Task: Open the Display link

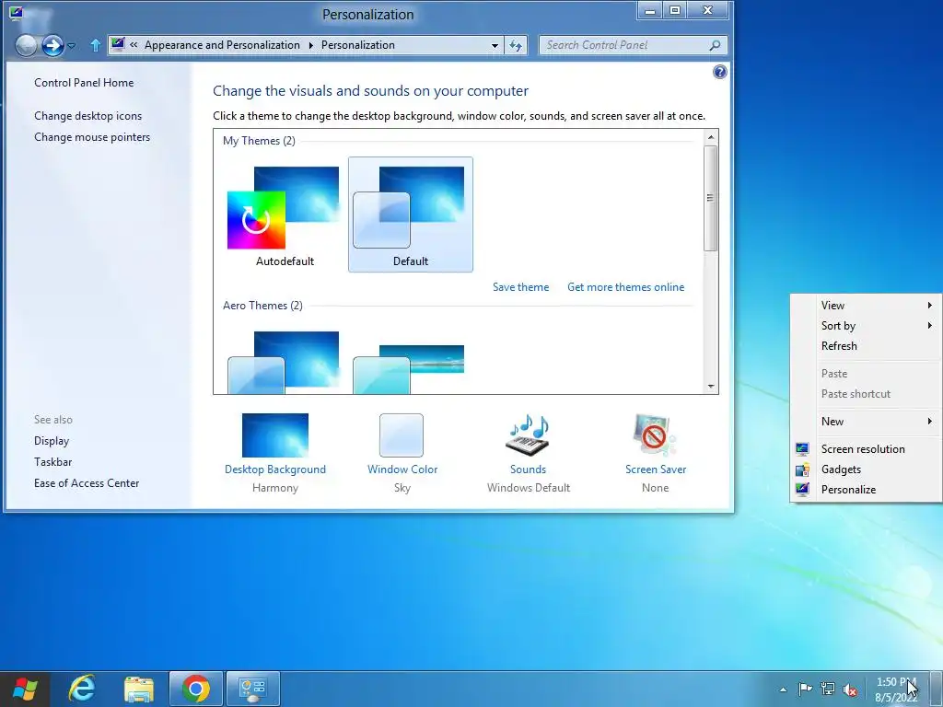Action: 52,441
